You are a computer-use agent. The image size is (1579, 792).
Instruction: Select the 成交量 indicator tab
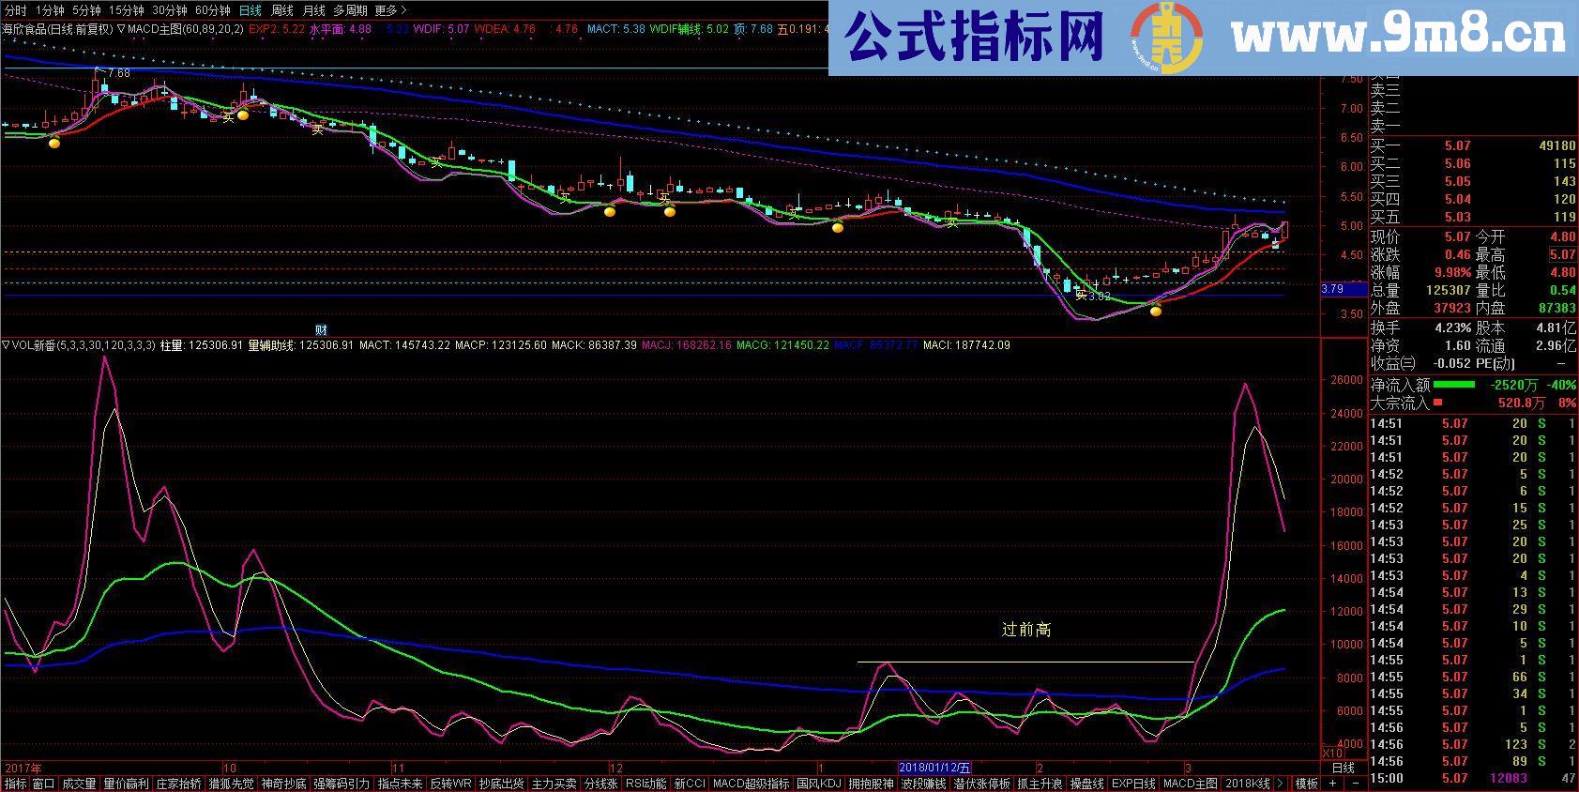point(79,784)
